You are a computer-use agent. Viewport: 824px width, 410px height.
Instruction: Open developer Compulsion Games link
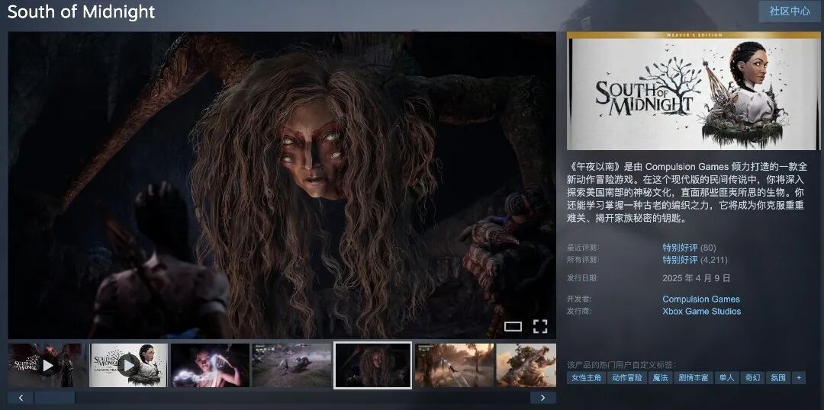coord(701,299)
